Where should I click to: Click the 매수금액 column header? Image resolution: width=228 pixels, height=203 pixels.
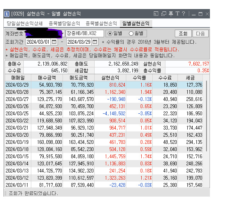pos(47,78)
